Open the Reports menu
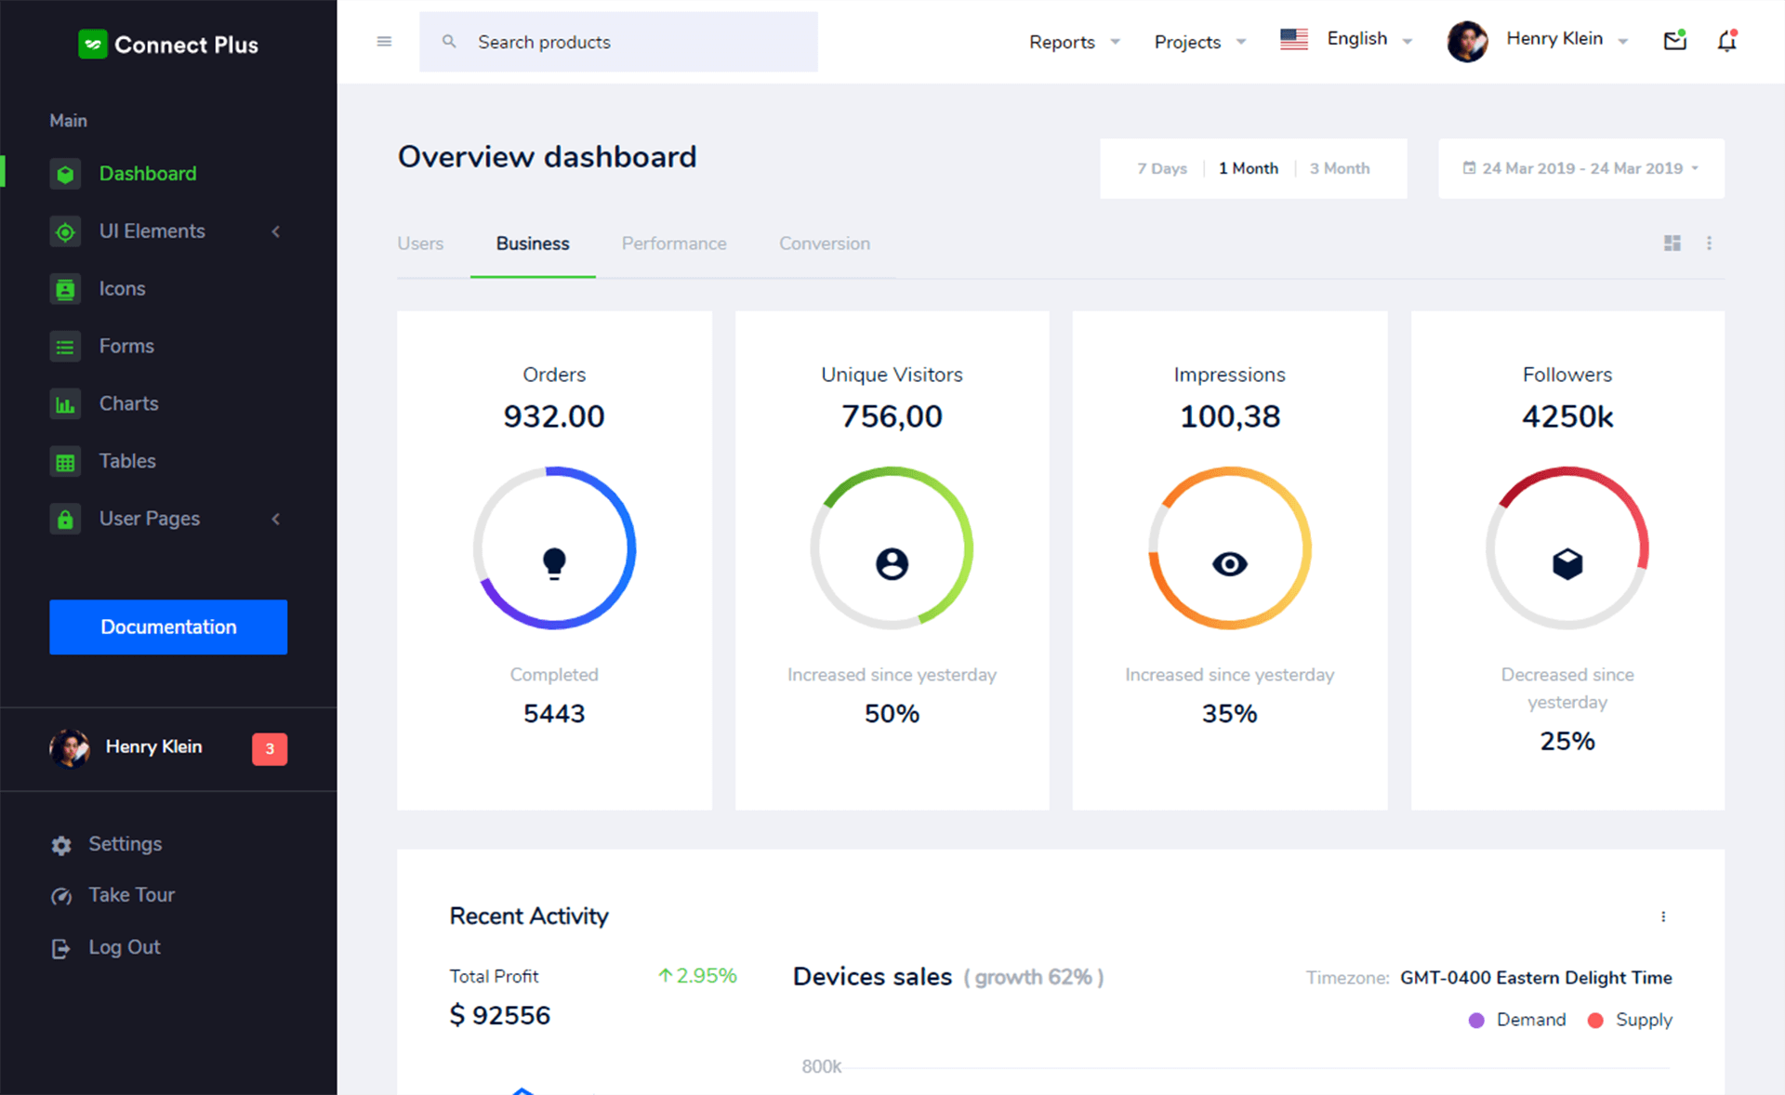 [x=1061, y=42]
